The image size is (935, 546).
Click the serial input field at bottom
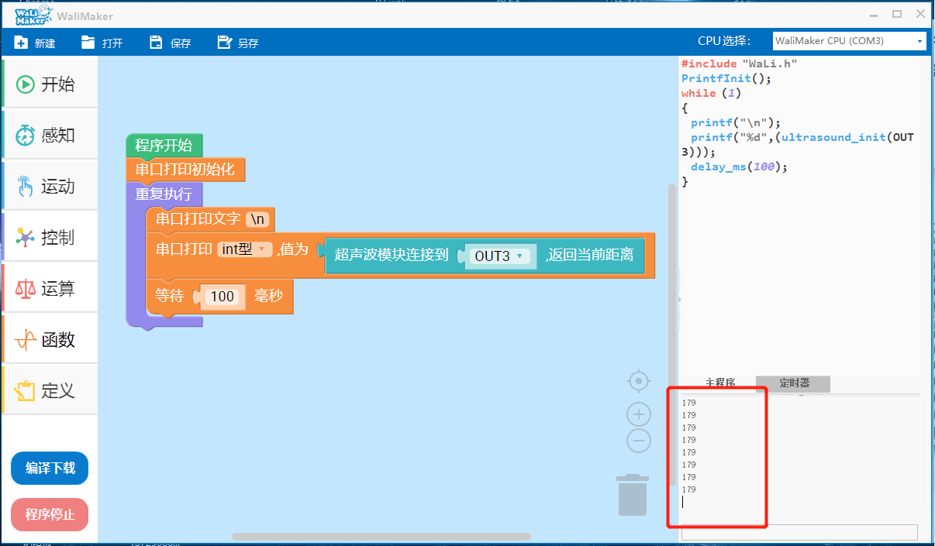(799, 532)
